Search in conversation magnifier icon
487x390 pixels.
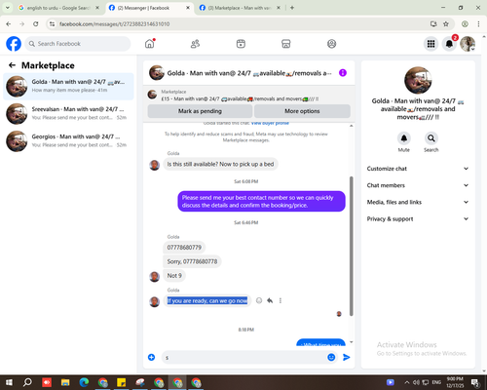coord(431,138)
